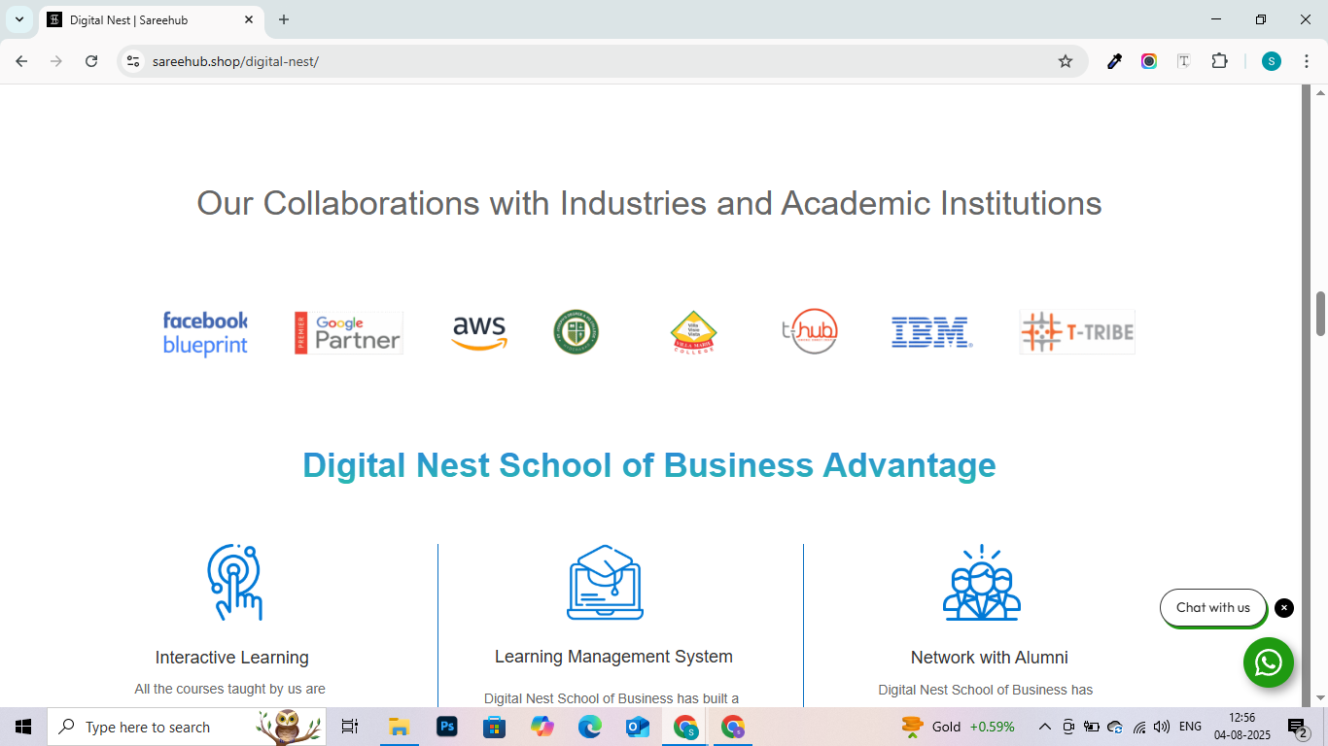Click the Network with Alumni people icon

click(982, 582)
